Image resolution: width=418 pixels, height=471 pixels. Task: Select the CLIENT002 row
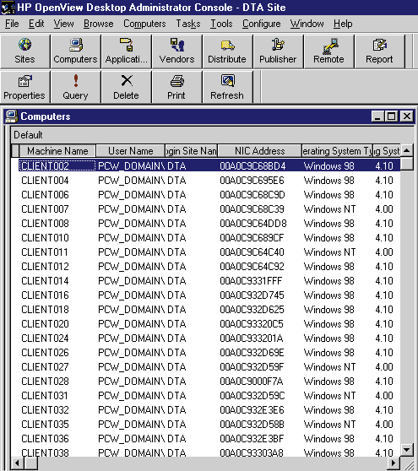coord(209,166)
